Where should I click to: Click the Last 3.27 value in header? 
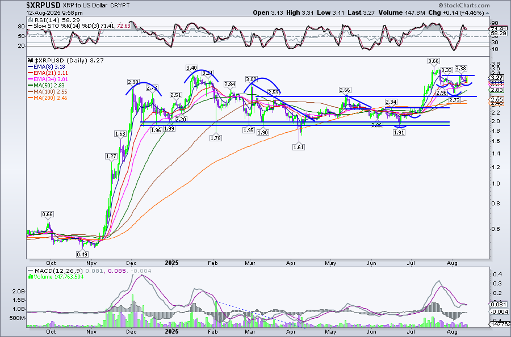[x=361, y=12]
